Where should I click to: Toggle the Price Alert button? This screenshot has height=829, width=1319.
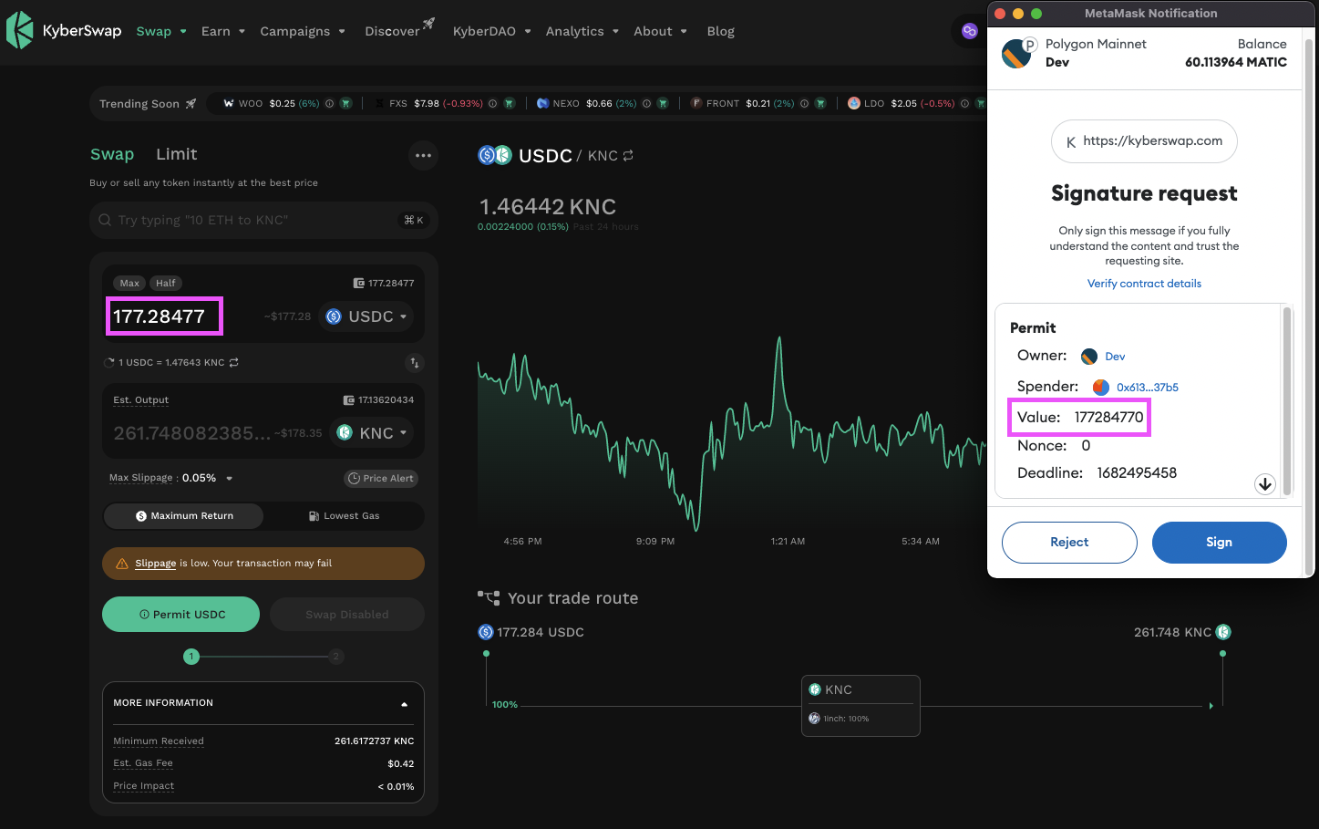tap(381, 479)
